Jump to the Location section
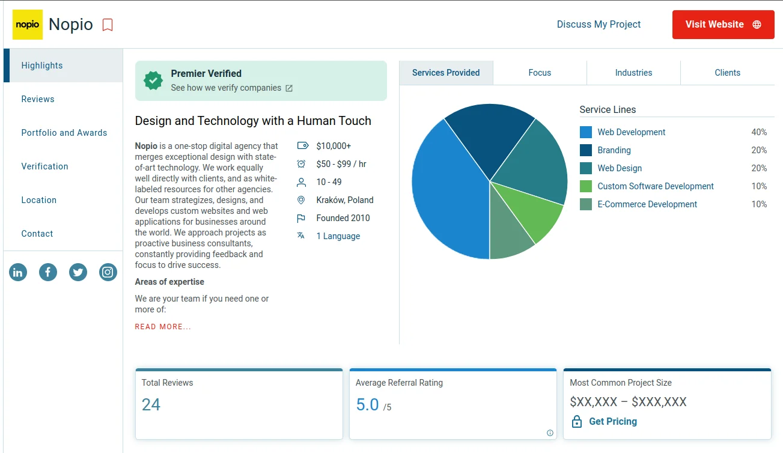The height and width of the screenshot is (453, 783). tap(63, 200)
